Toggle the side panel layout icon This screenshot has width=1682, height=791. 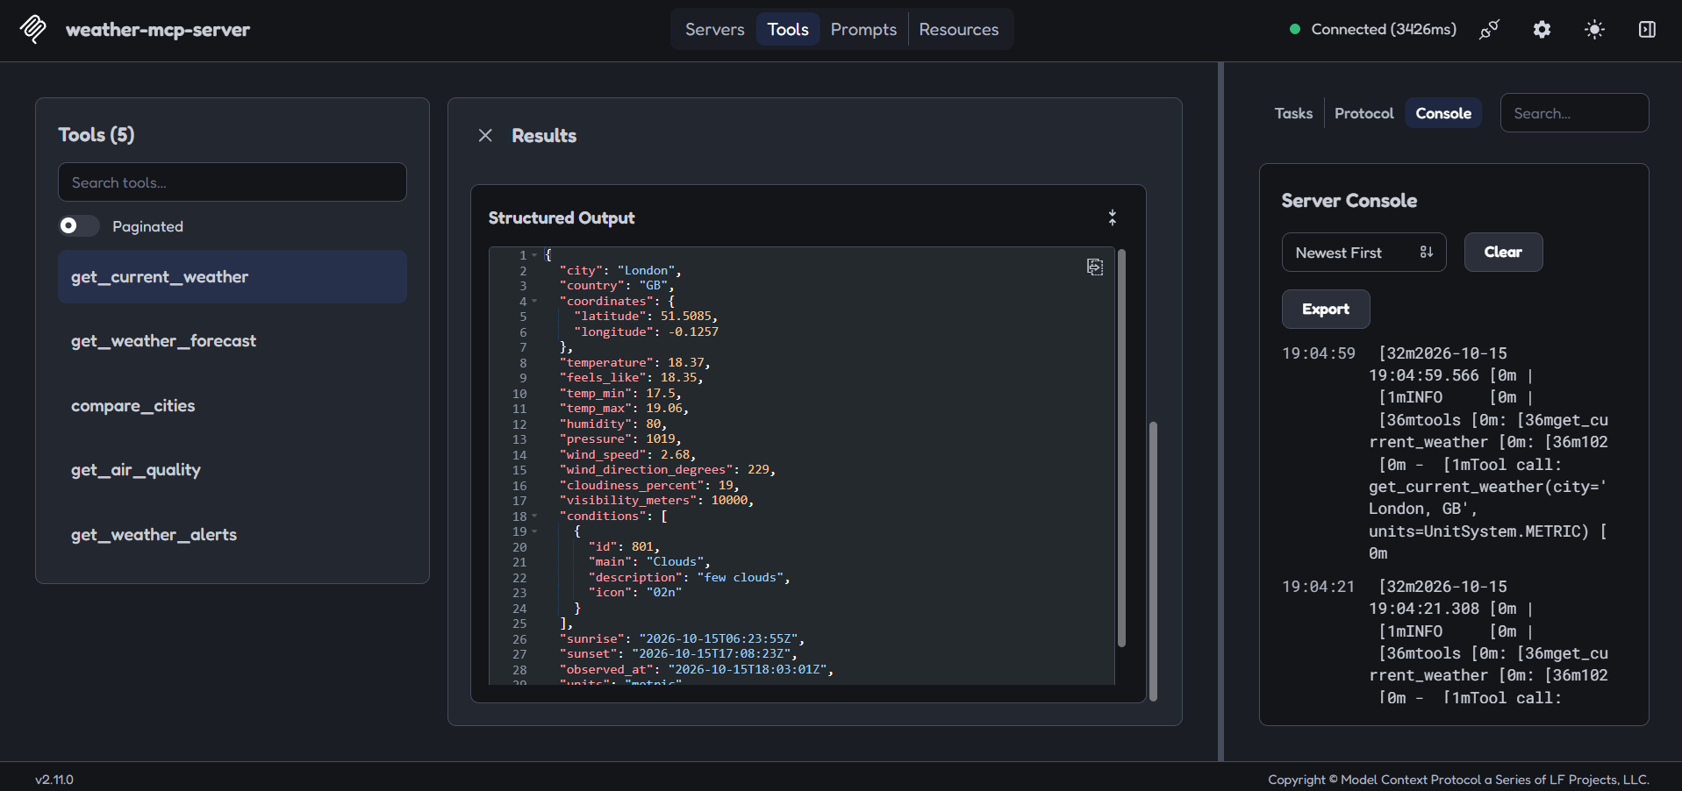(x=1647, y=30)
